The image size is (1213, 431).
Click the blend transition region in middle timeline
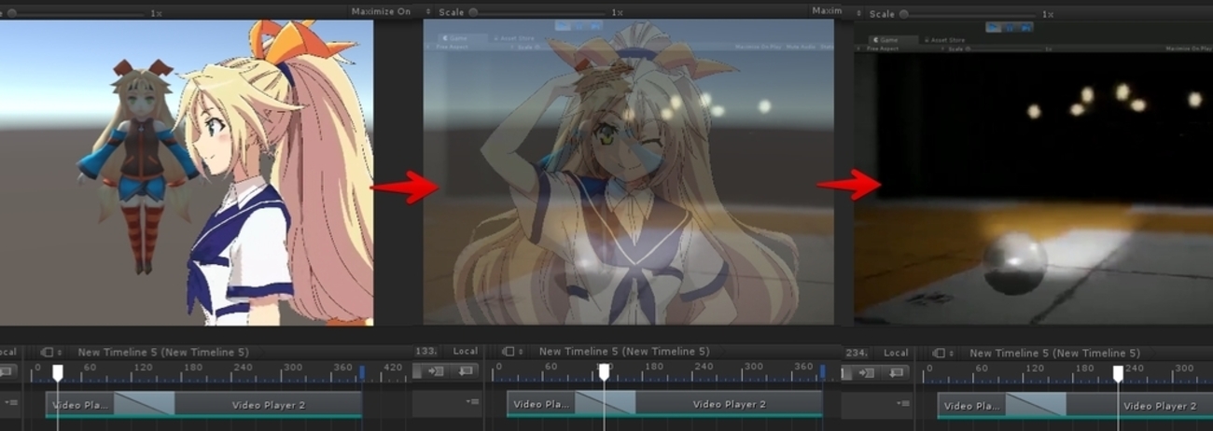(605, 405)
